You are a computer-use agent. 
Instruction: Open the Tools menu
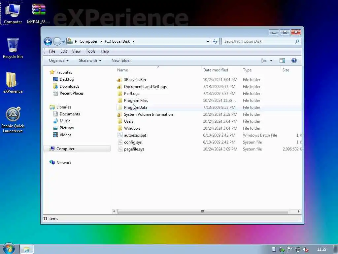coord(90,51)
